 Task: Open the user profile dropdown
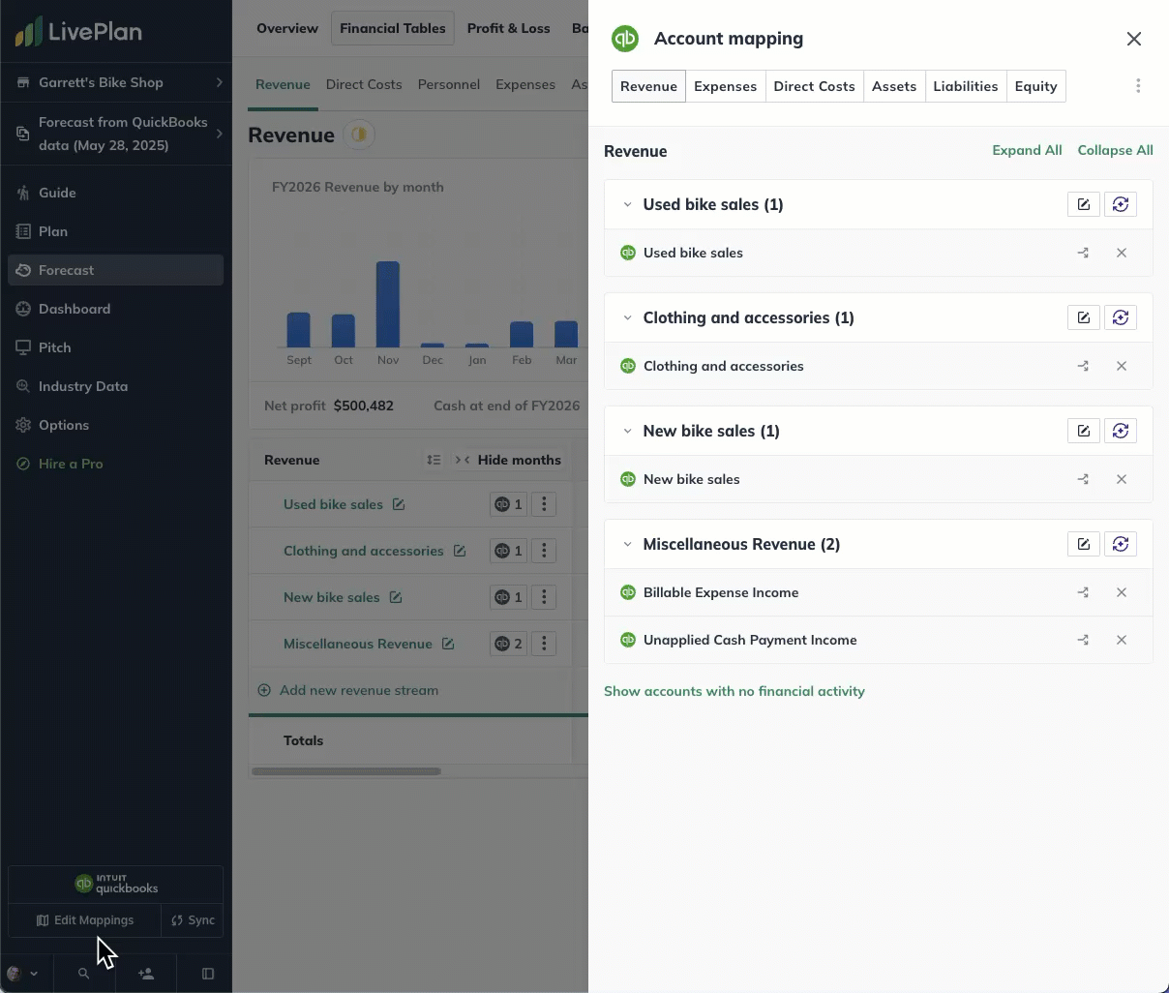[23, 974]
